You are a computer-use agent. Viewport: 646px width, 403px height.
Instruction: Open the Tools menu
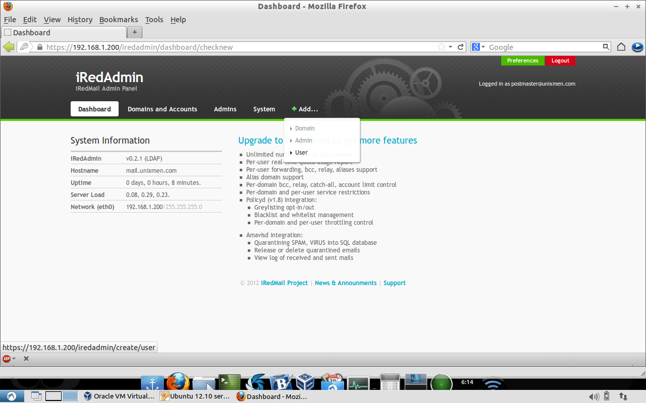click(x=154, y=20)
